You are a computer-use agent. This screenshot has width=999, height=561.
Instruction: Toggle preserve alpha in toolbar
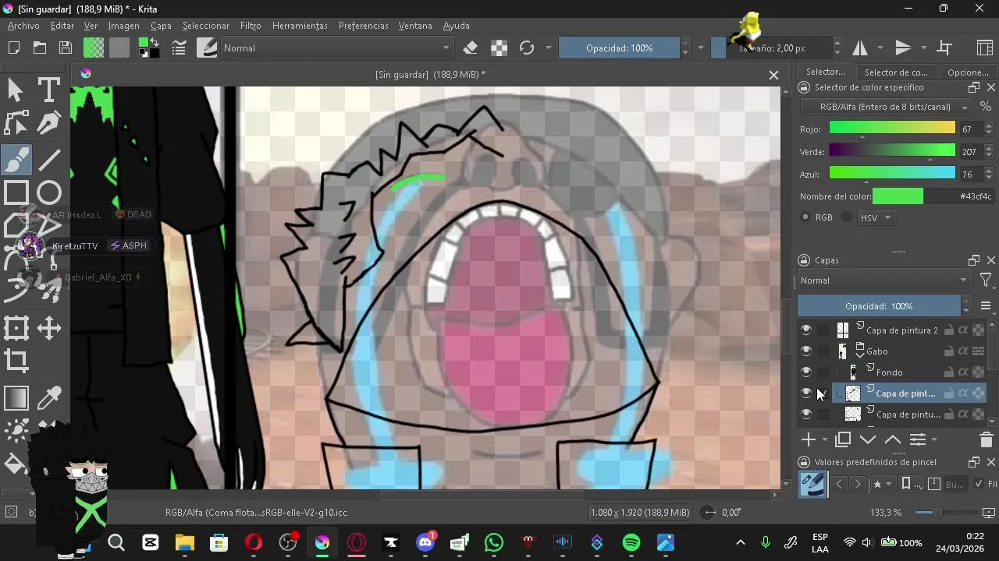499,48
